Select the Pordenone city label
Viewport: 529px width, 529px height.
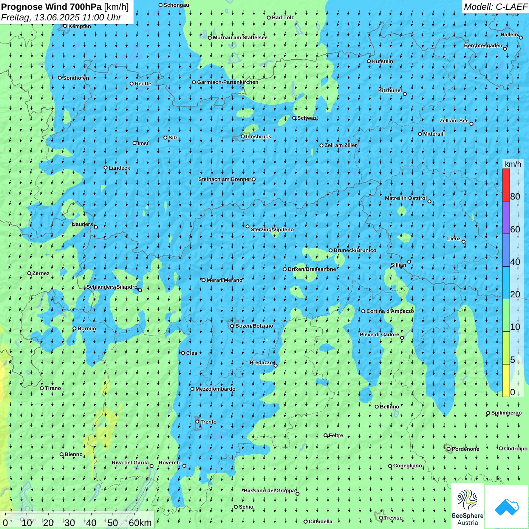tap(466, 449)
